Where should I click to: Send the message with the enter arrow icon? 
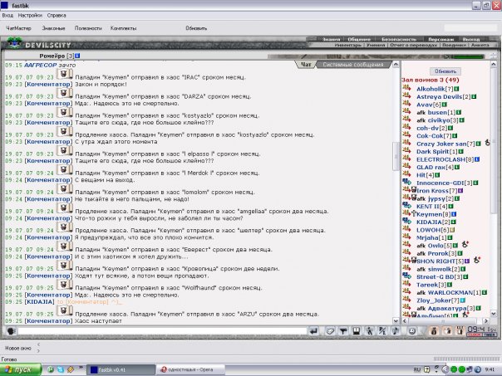click(314, 331)
